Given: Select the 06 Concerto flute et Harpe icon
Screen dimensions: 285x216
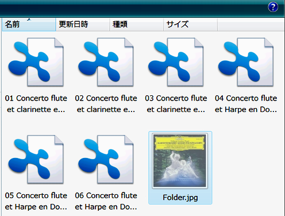Looking at the screenshot, I should pos(106,159).
